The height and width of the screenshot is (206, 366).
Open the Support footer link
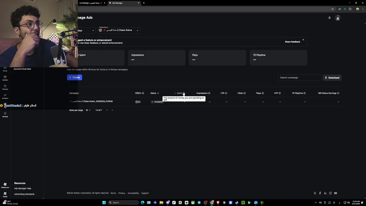pos(145,193)
